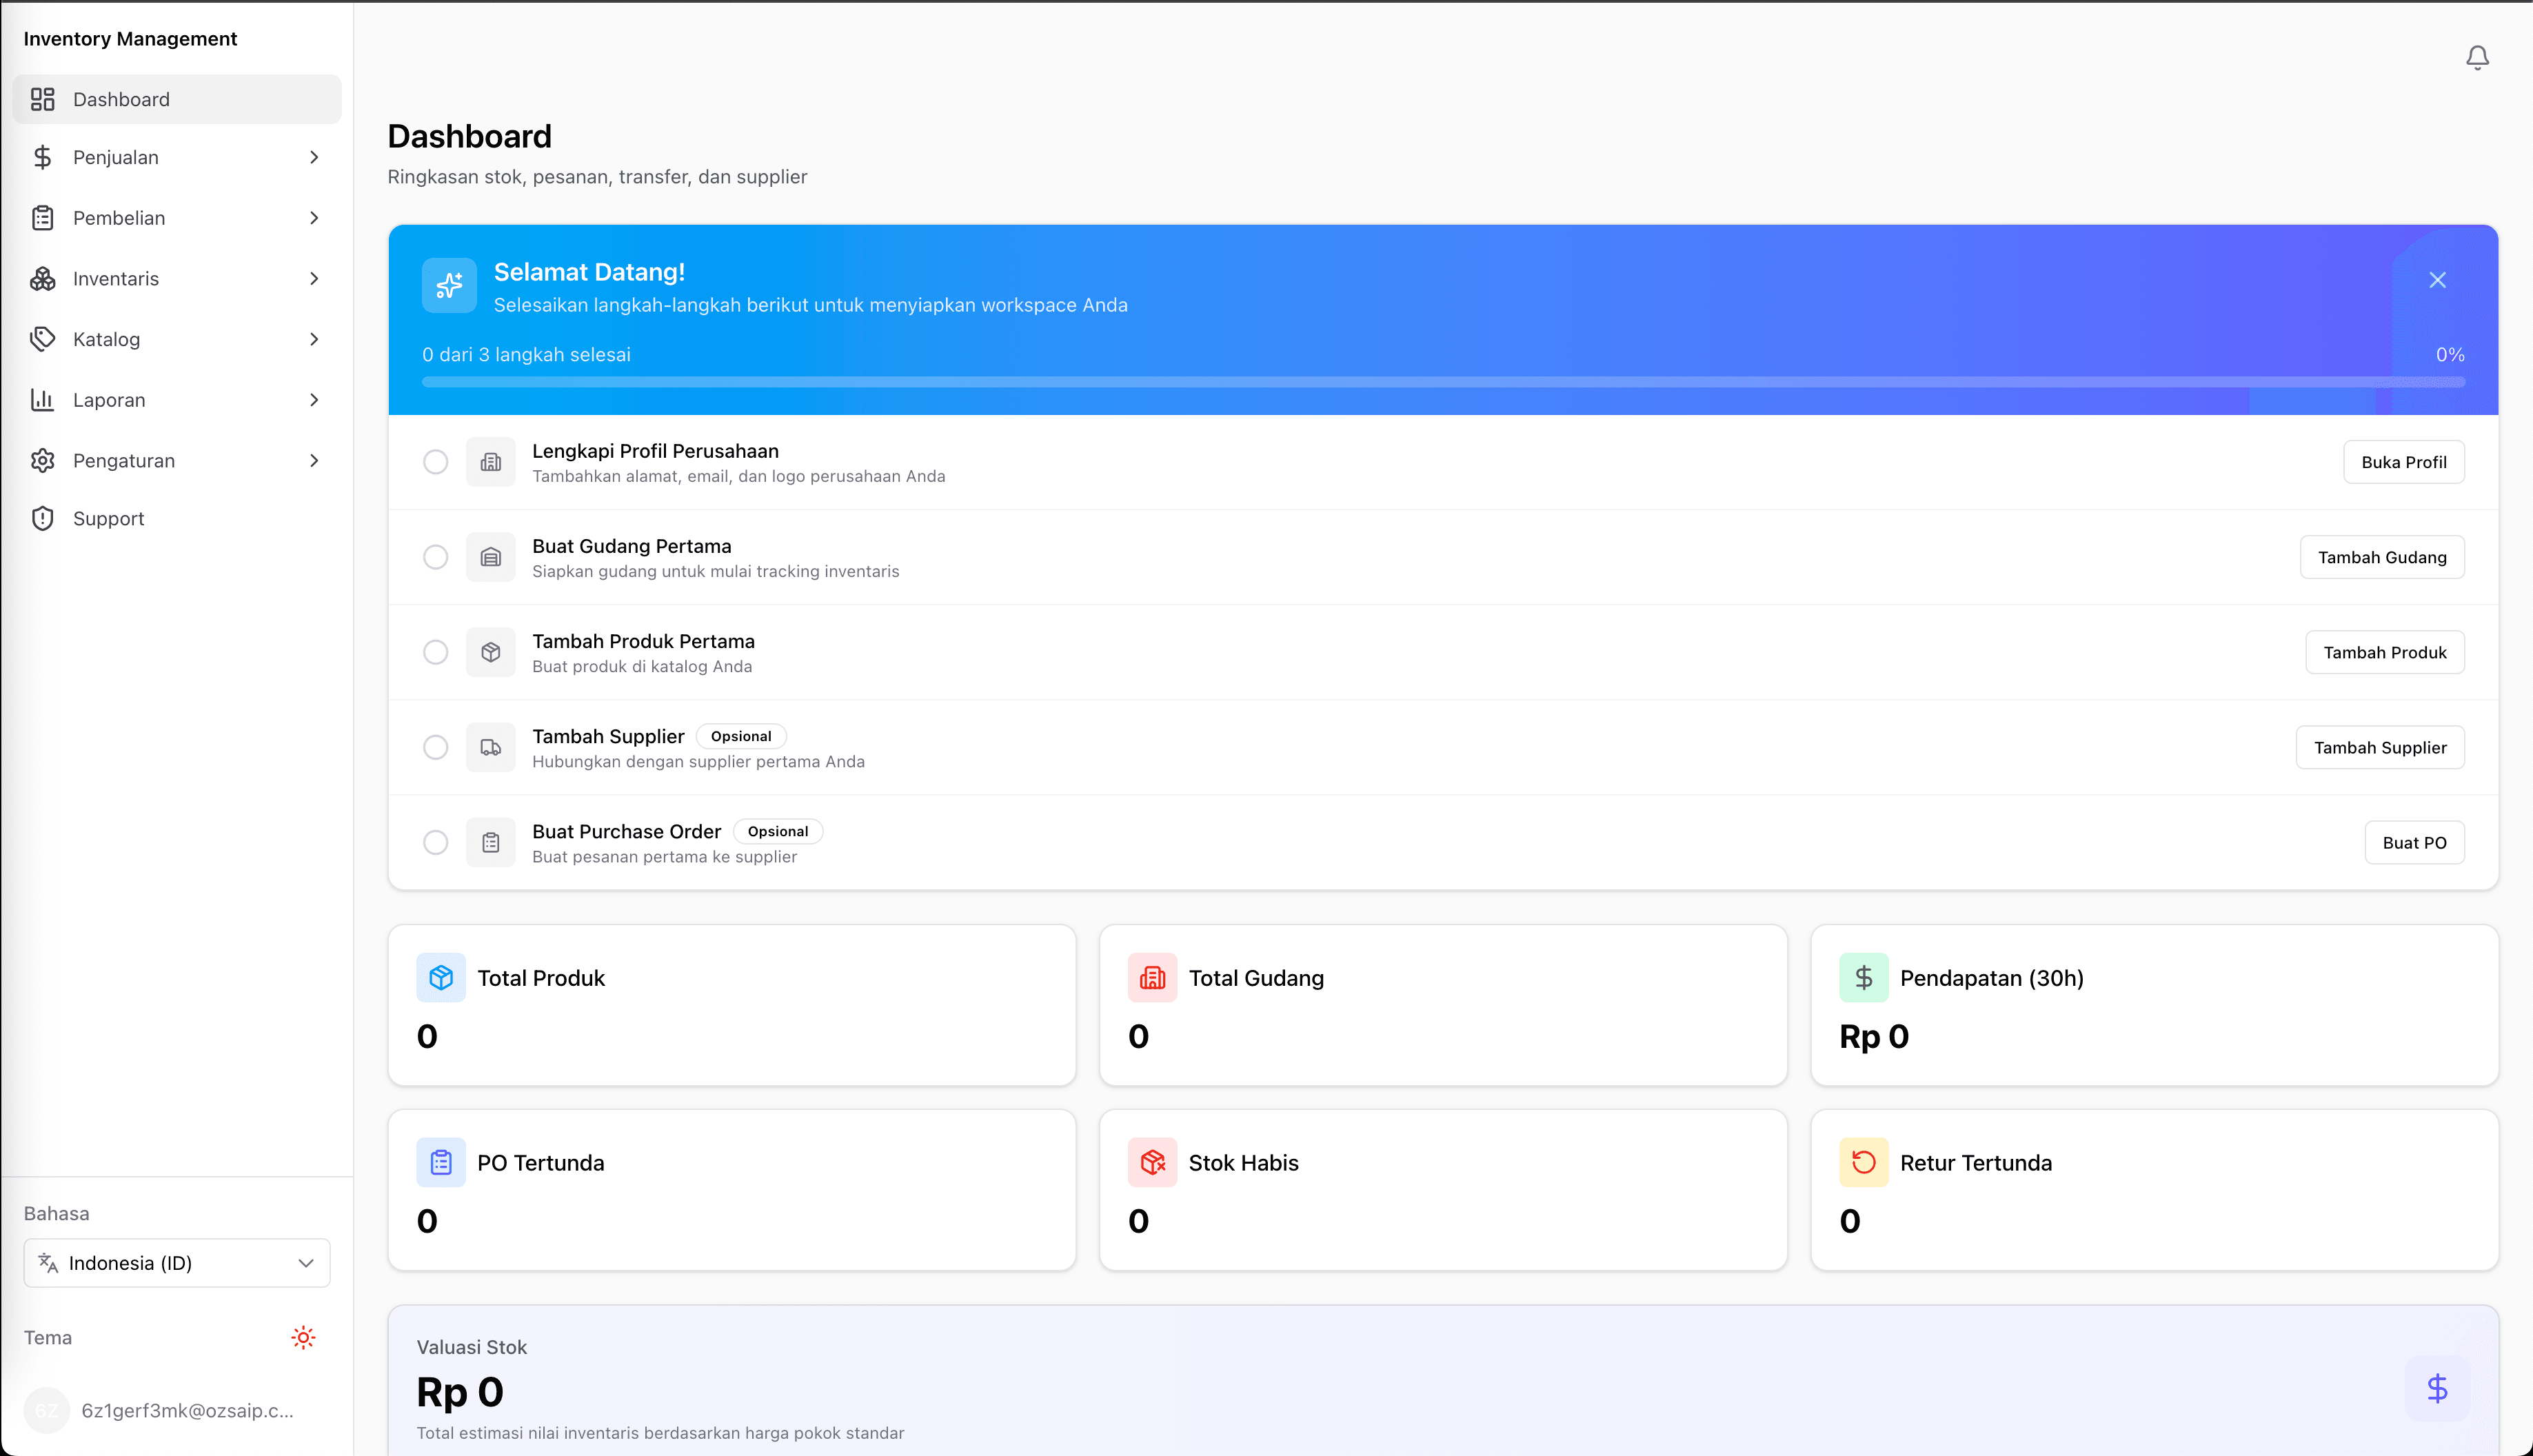This screenshot has width=2533, height=1456.
Task: Click the Inventaris boxes icon
Action: (42, 279)
